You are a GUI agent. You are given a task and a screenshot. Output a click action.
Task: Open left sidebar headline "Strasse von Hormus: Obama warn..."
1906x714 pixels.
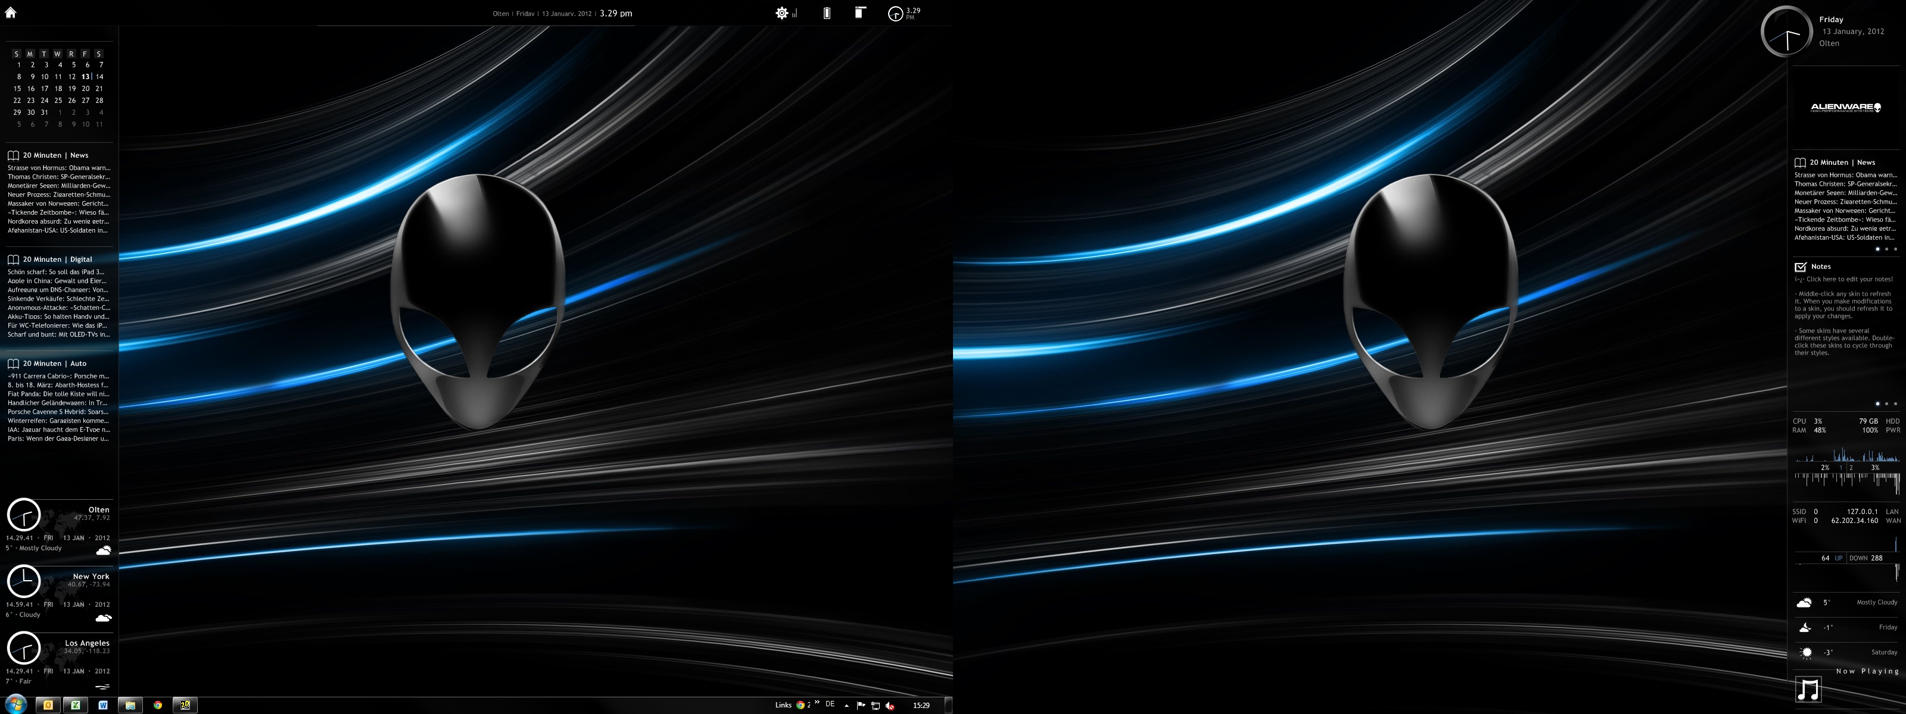click(x=58, y=168)
